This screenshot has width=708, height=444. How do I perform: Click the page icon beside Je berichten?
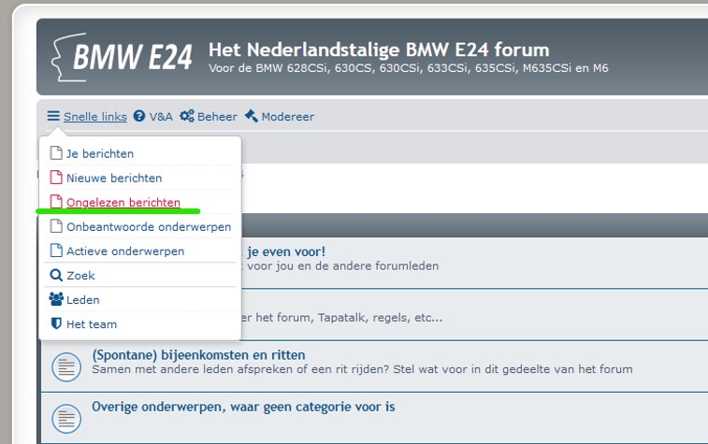56,153
